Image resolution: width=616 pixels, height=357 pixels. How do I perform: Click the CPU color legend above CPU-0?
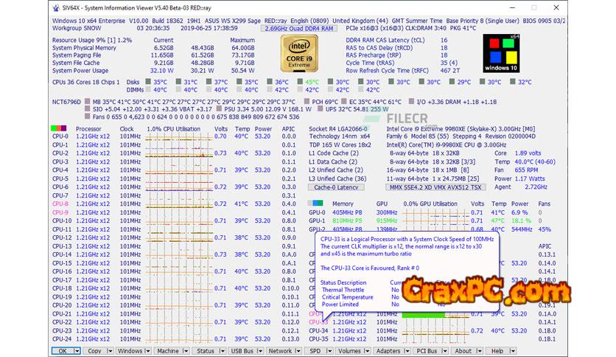[58, 128]
